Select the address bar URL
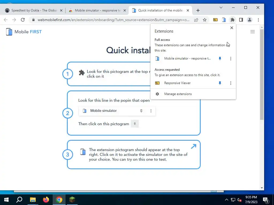This screenshot has height=205, width=274. (113, 20)
